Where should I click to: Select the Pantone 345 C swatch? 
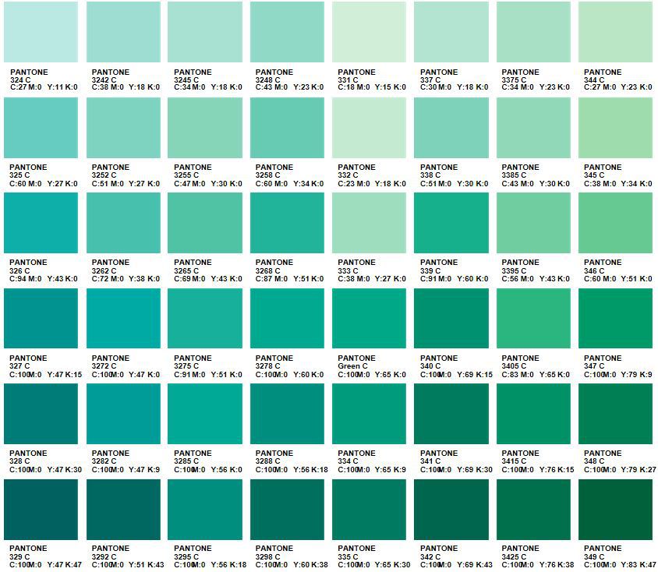615,128
